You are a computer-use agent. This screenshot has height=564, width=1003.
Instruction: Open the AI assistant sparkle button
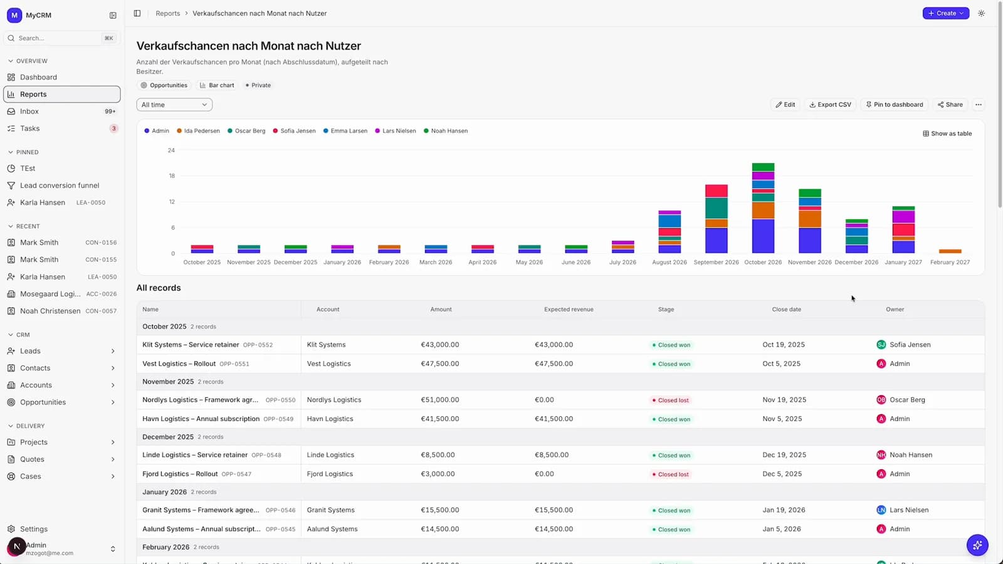click(x=977, y=545)
